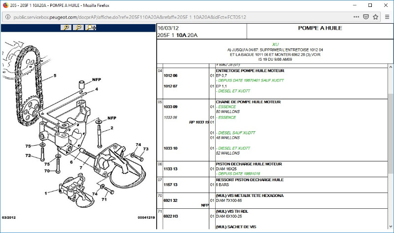Click the NFP label near callout 2

[x=112, y=118]
